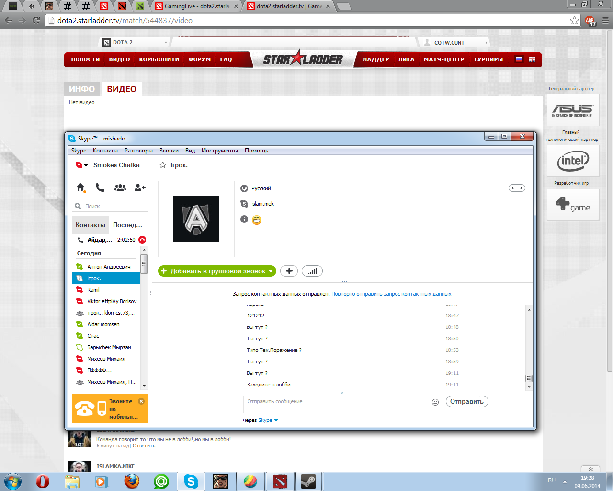Go to next profile detail arrow

click(521, 188)
